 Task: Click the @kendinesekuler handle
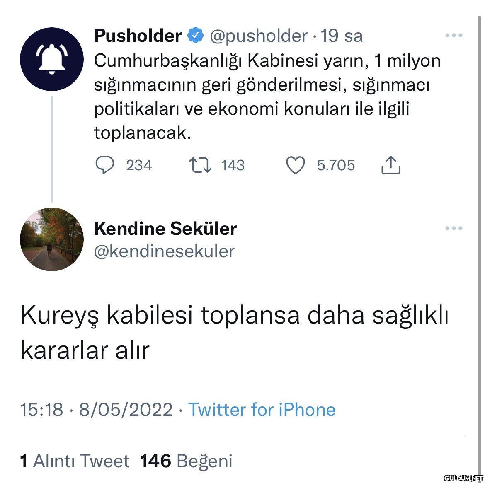pos(164,251)
